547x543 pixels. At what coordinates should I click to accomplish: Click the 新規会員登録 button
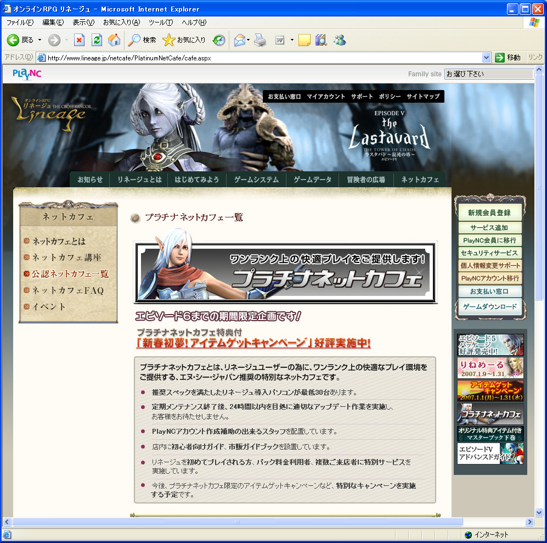click(489, 212)
